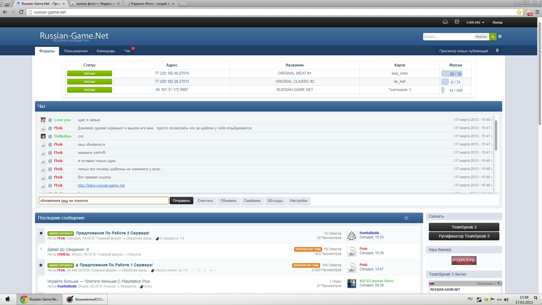Click the Отправить send button
Screen dimensions: 542x305
point(182,201)
